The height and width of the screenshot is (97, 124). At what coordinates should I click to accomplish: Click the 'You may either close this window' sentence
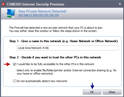coord(53,31)
